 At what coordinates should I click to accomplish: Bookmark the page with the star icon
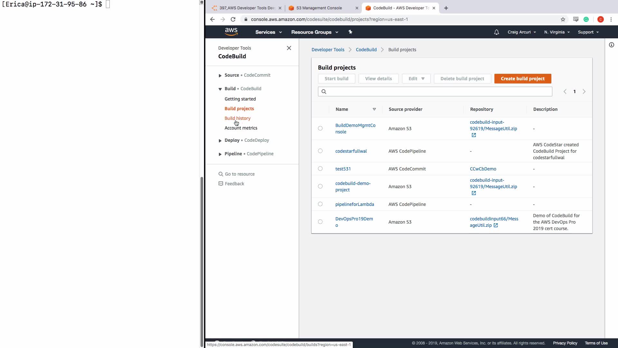pos(563,19)
